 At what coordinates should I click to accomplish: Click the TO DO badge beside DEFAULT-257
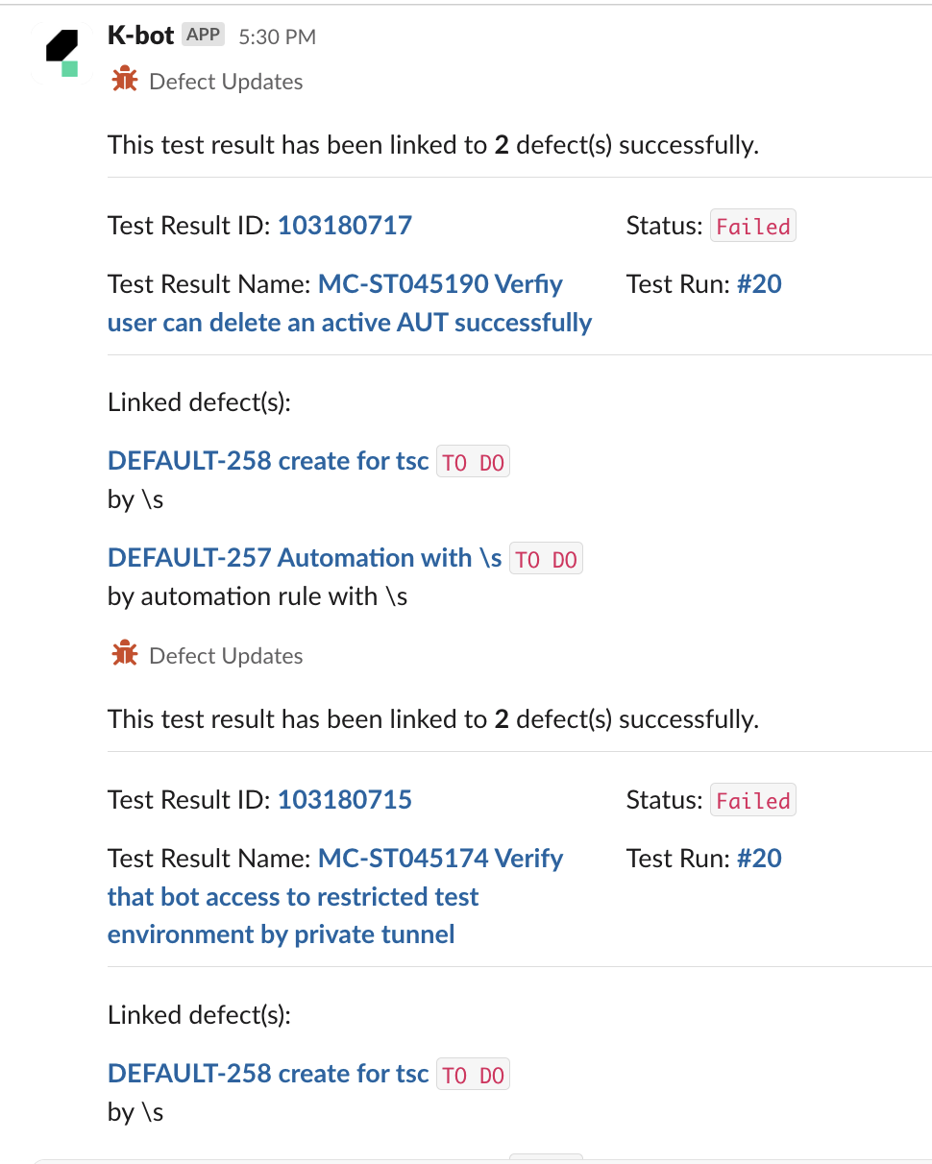546,558
